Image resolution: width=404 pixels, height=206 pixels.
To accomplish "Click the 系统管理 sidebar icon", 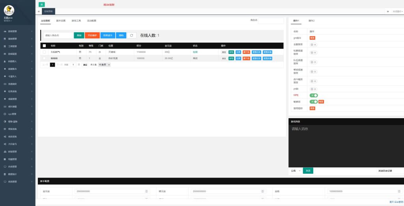I will coord(5,182).
